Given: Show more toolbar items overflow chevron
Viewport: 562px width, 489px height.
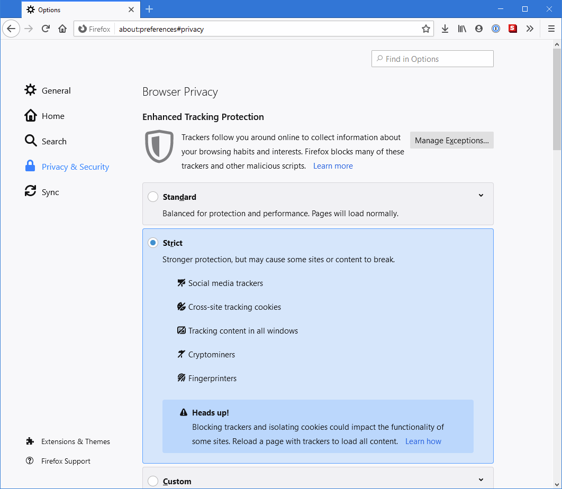Looking at the screenshot, I should point(530,29).
